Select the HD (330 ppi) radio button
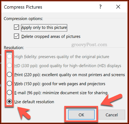 (9, 65)
